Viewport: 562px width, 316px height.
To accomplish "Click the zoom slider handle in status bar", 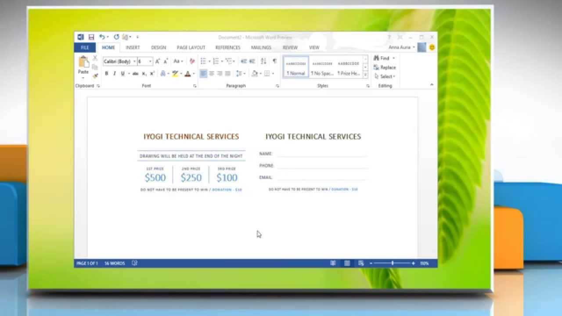I will (393, 263).
